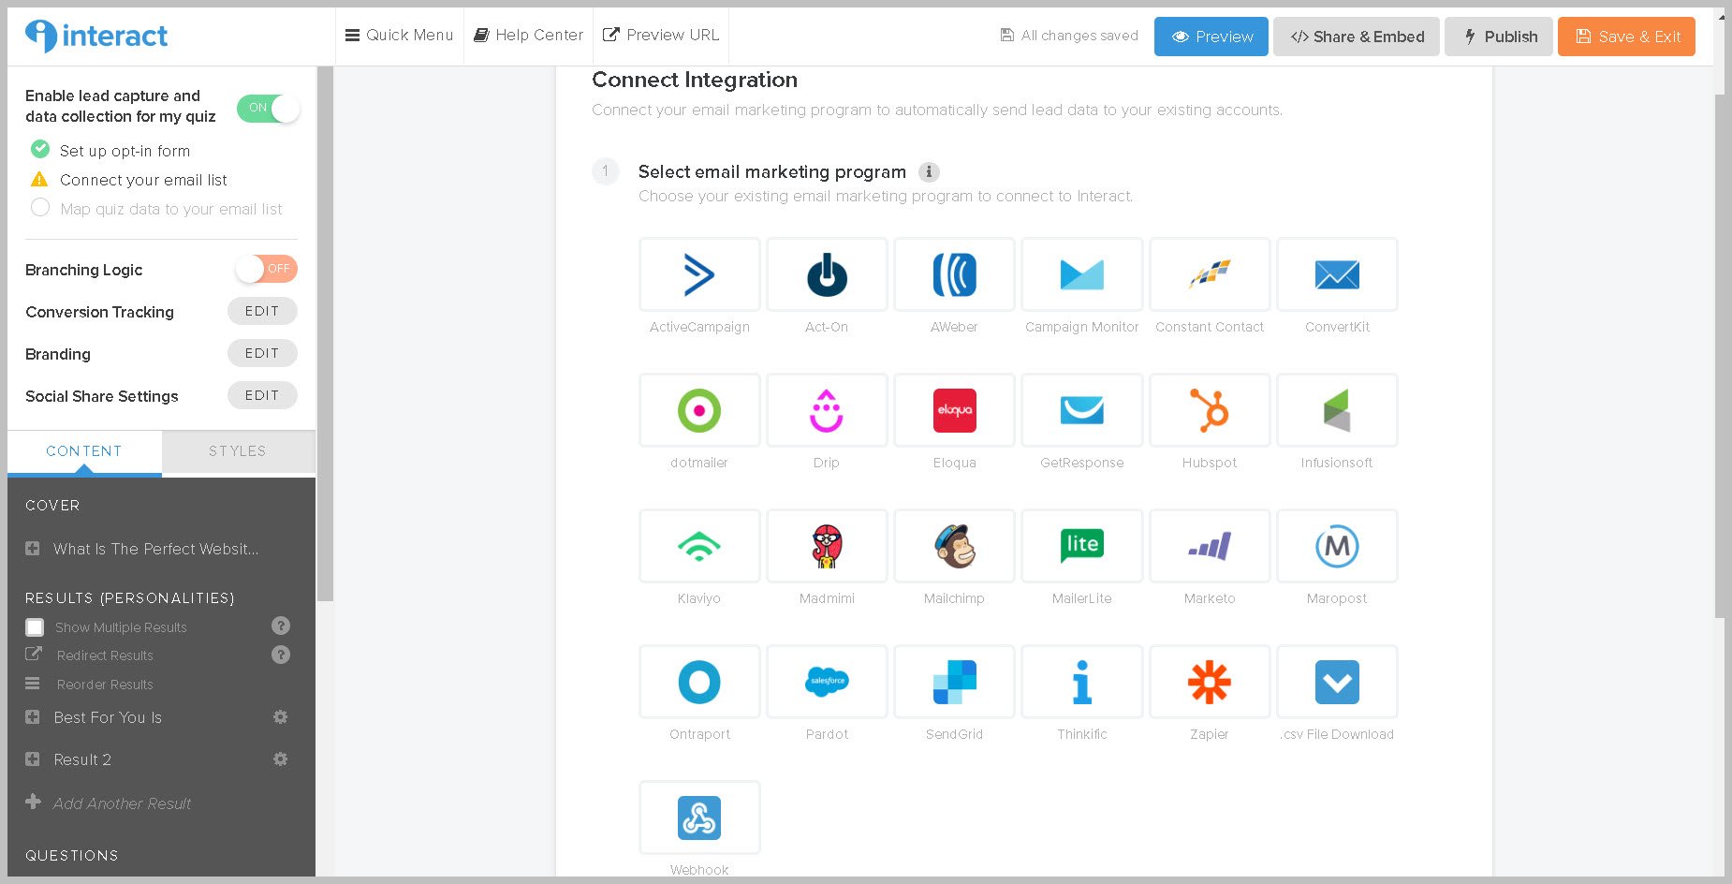Image resolution: width=1732 pixels, height=884 pixels.
Task: Click the blue Preview button
Action: pyautogui.click(x=1211, y=37)
